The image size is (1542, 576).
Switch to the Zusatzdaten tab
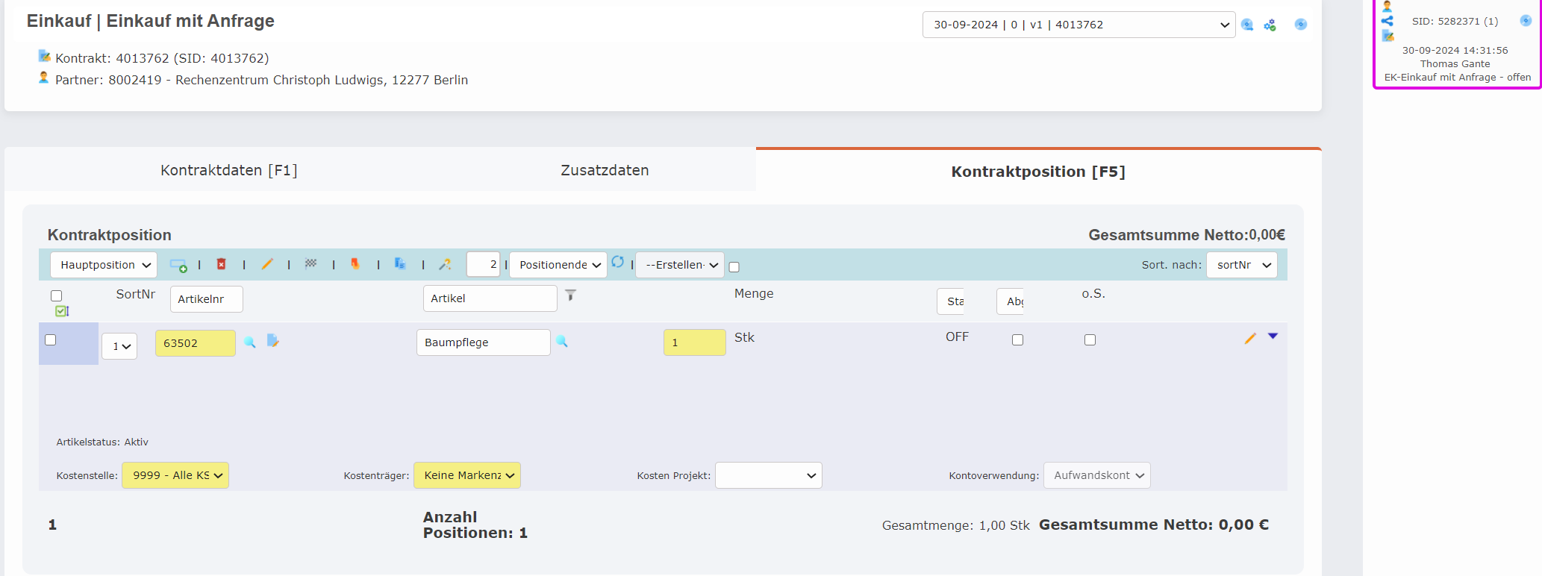605,170
